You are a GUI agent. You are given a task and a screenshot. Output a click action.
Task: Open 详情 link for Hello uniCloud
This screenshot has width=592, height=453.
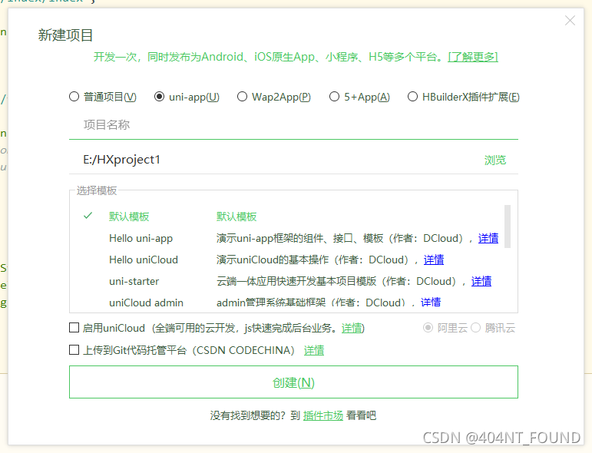click(433, 260)
